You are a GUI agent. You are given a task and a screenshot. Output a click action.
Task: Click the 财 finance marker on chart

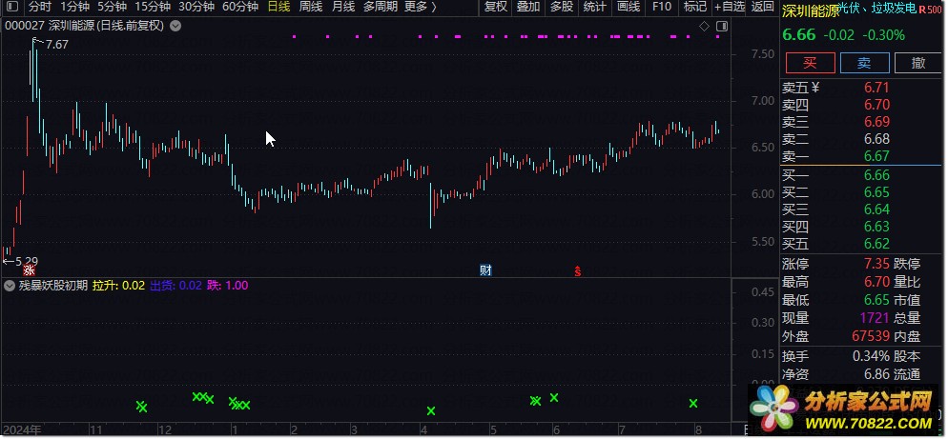pos(485,270)
